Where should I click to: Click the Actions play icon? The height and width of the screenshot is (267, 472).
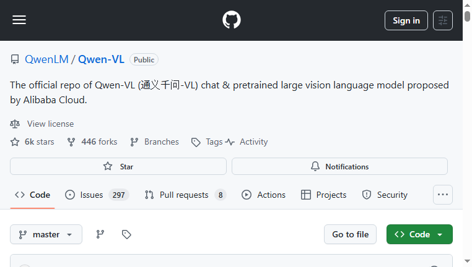click(x=247, y=195)
